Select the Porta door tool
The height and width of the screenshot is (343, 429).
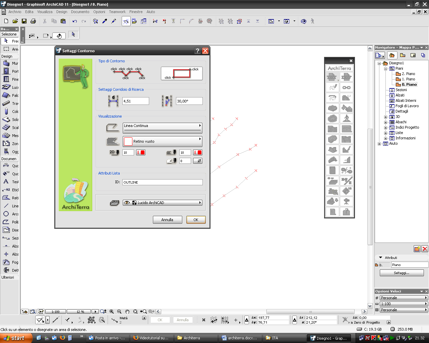(9, 71)
